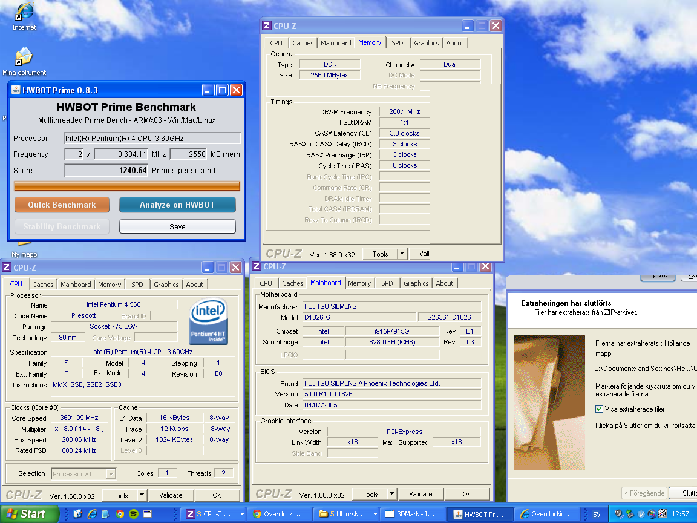The height and width of the screenshot is (523, 697).
Task: Click the window icon at the end of quick launch
Action: pyautogui.click(x=148, y=514)
